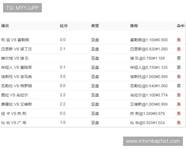Click the 2:2 score in 图拉 row
Screen dimensions: 186x149
(x=63, y=95)
